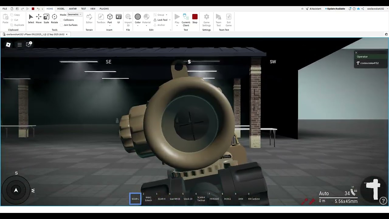Click the viewport settings gear icon
Viewport: 389px width, 219px height.
pos(386,34)
